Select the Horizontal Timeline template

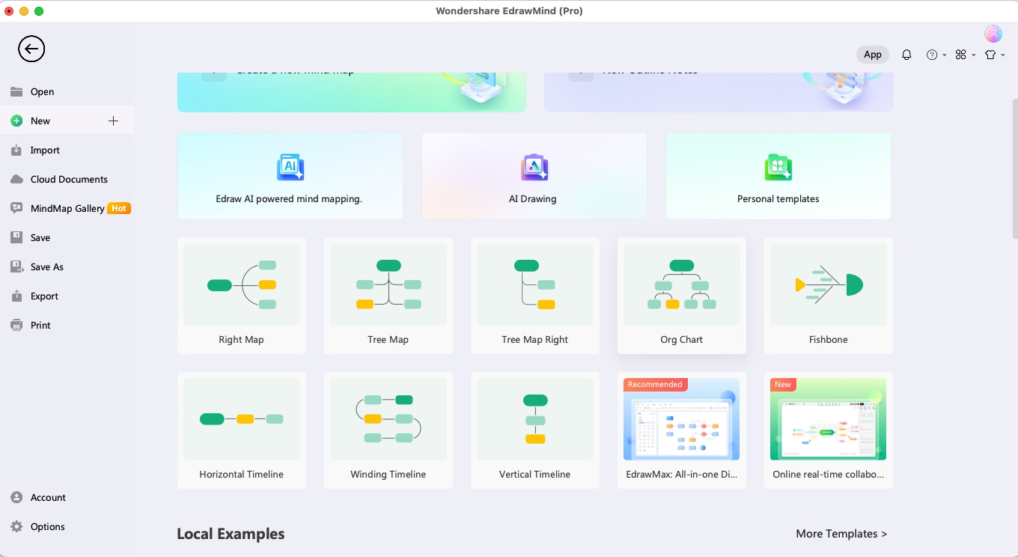[242, 430]
